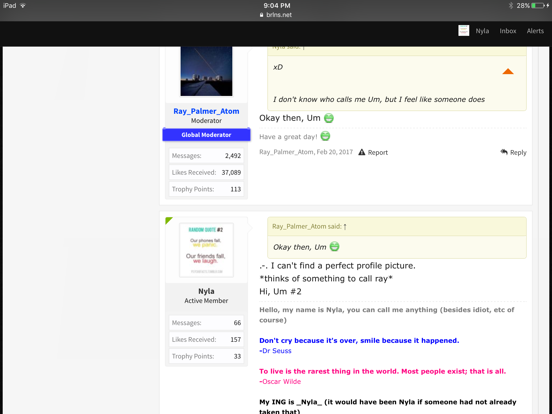Image resolution: width=552 pixels, height=414 pixels.
Task: Click the '-Oscar Wilde' signature line
Action: (x=280, y=382)
